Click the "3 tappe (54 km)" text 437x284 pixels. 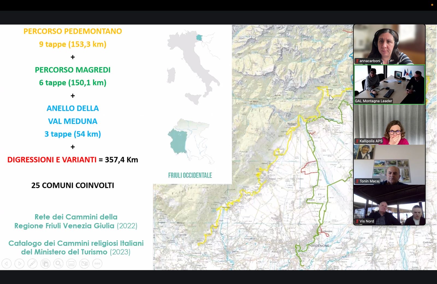[x=73, y=134]
